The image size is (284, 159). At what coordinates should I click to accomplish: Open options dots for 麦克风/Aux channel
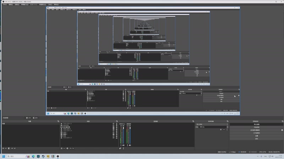121,145
